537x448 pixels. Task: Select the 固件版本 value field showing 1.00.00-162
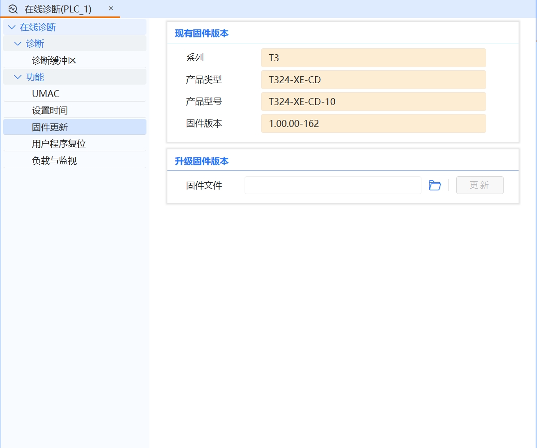pos(373,123)
